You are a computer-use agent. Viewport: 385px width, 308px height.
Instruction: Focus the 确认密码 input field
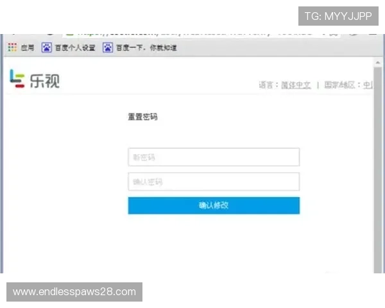pyautogui.click(x=214, y=182)
